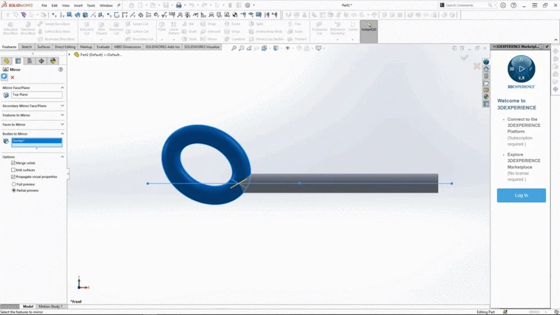Collapse the Bodies to Mirror section
The width and height of the screenshot is (560, 315).
pyautogui.click(x=62, y=133)
